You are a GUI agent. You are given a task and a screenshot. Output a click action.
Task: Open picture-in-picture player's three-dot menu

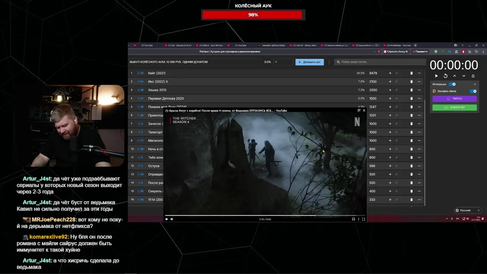(358, 219)
